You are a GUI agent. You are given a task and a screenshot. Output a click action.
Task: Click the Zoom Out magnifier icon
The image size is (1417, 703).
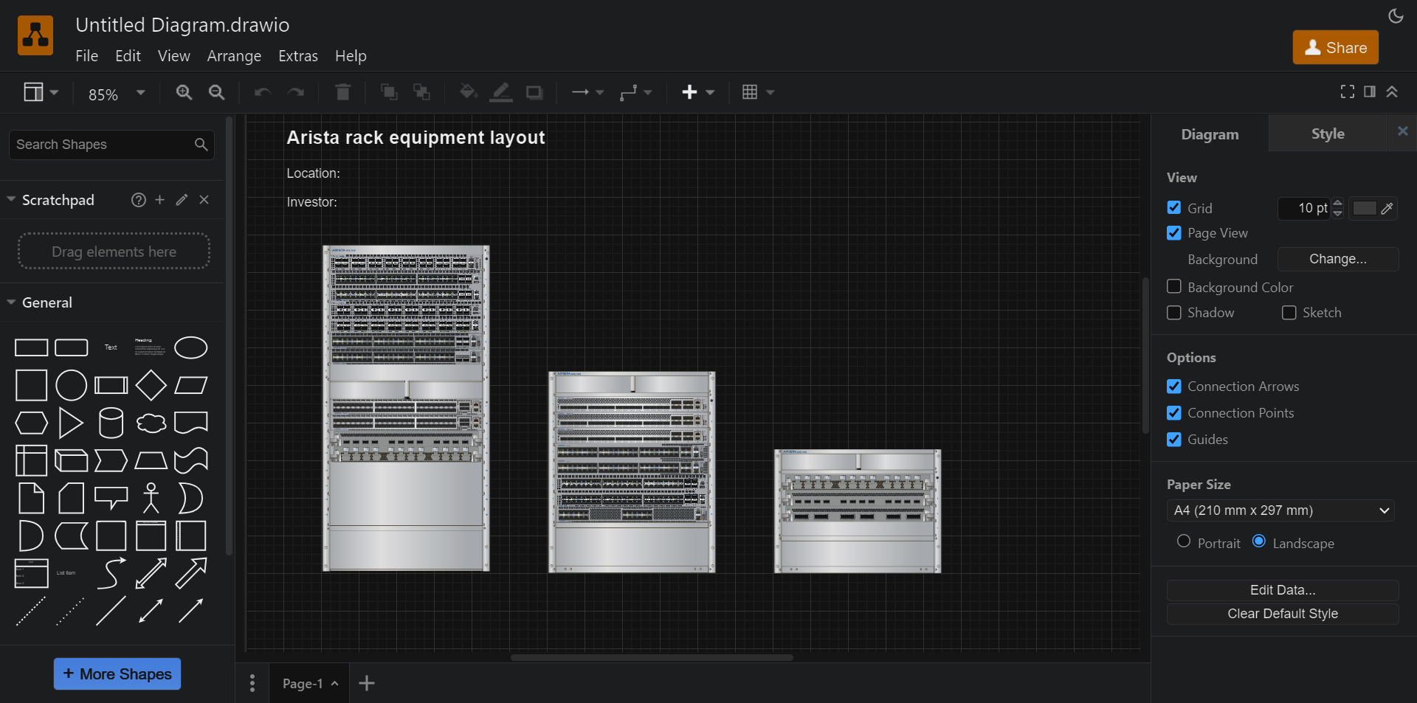tap(216, 92)
